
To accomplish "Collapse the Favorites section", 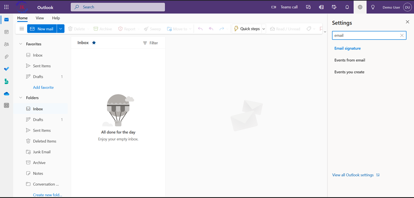I will pos(21,44).
